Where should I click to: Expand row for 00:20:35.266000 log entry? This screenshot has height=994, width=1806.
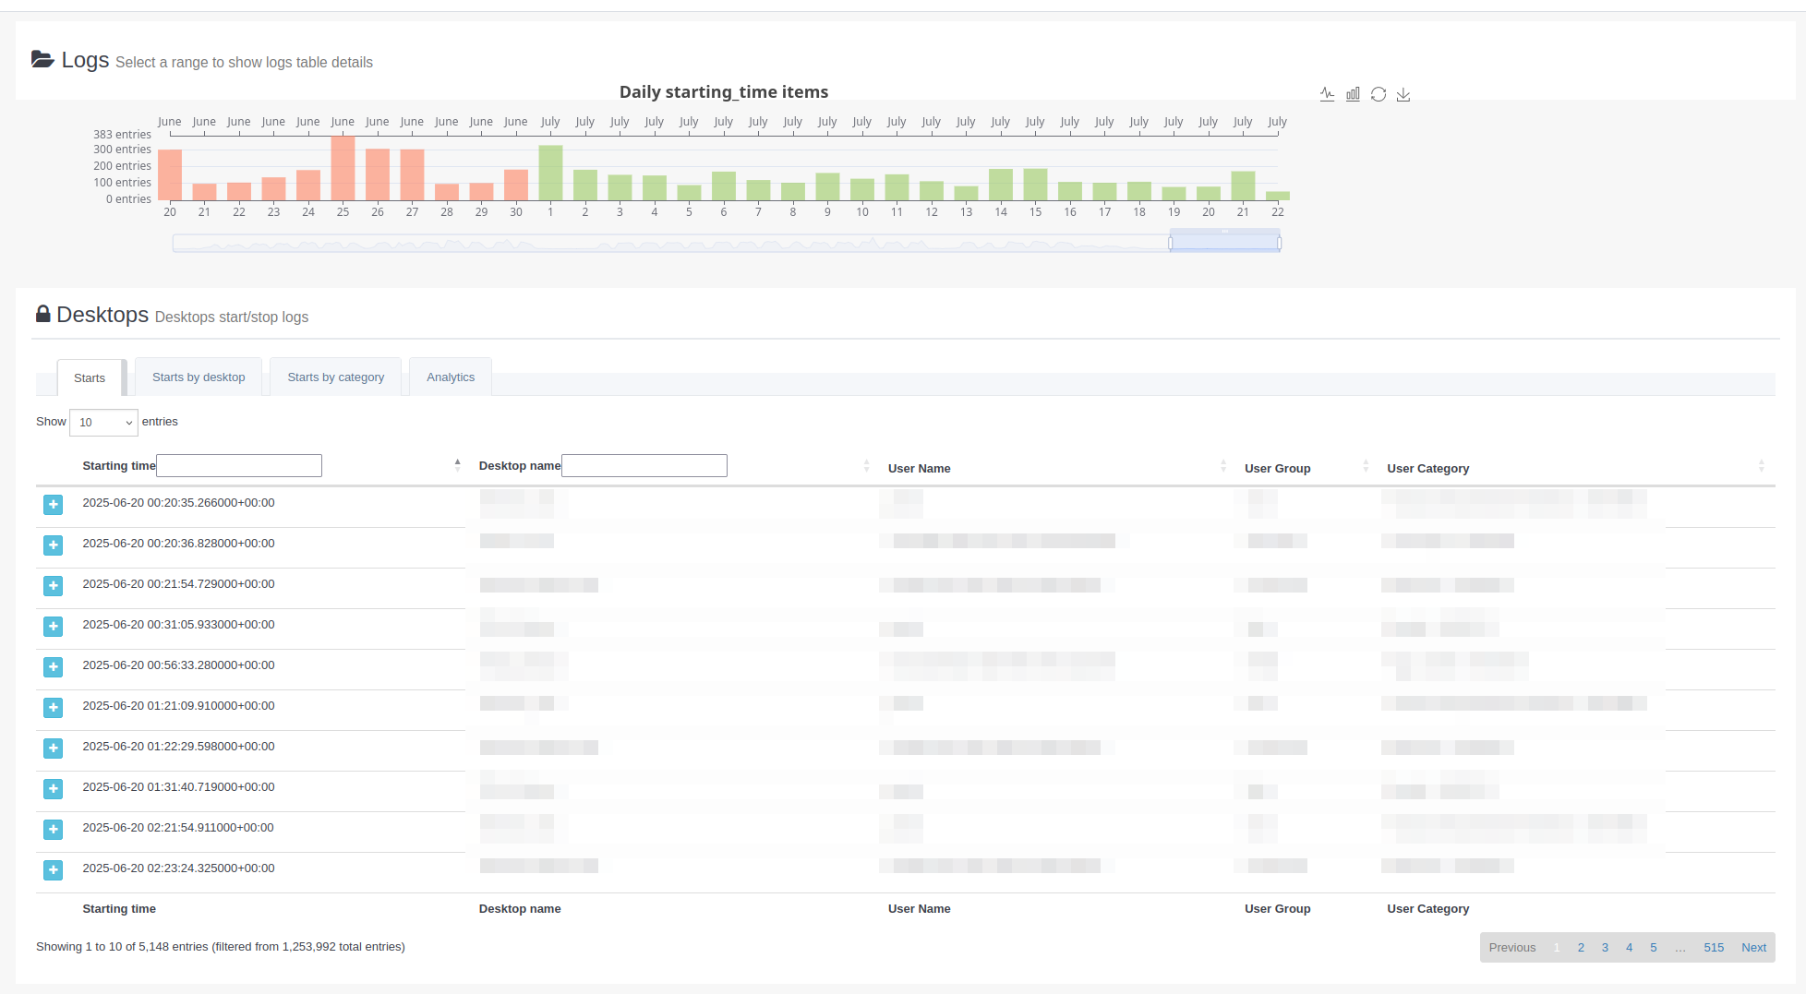[x=54, y=505]
